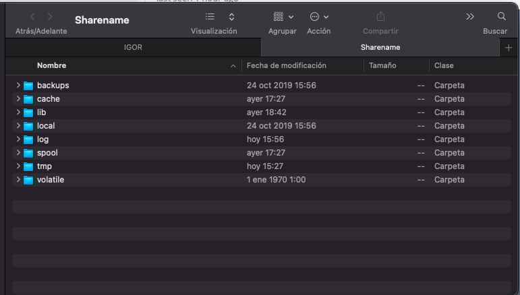This screenshot has height=295, width=520.
Task: Select the log folder icon
Action: click(28, 139)
